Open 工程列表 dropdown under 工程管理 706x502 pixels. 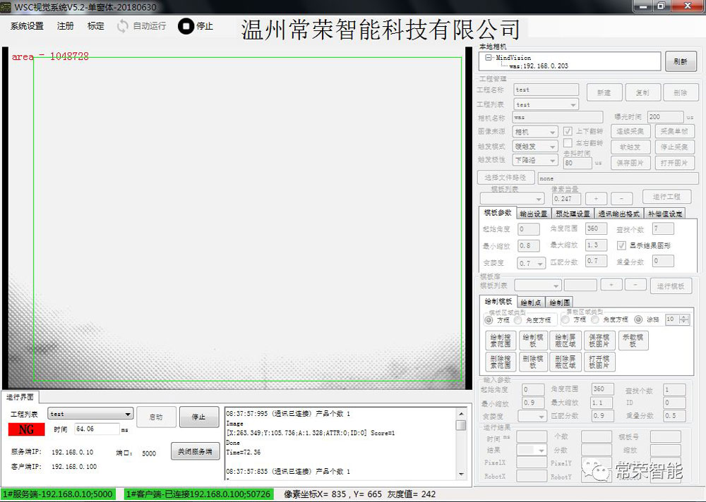546,104
